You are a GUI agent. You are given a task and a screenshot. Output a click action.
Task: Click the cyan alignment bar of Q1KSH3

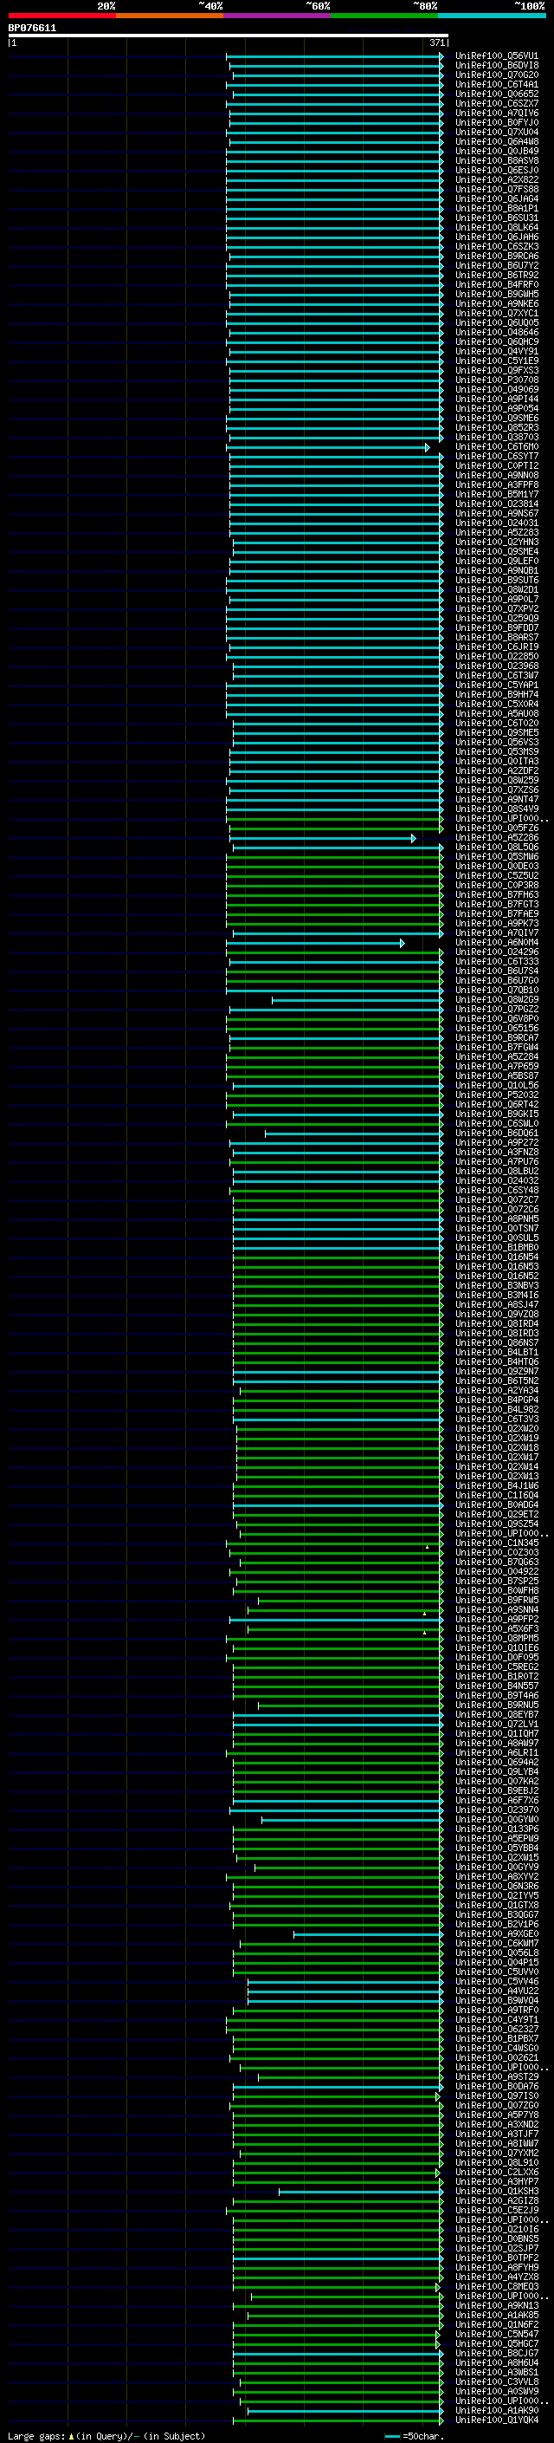click(361, 2192)
